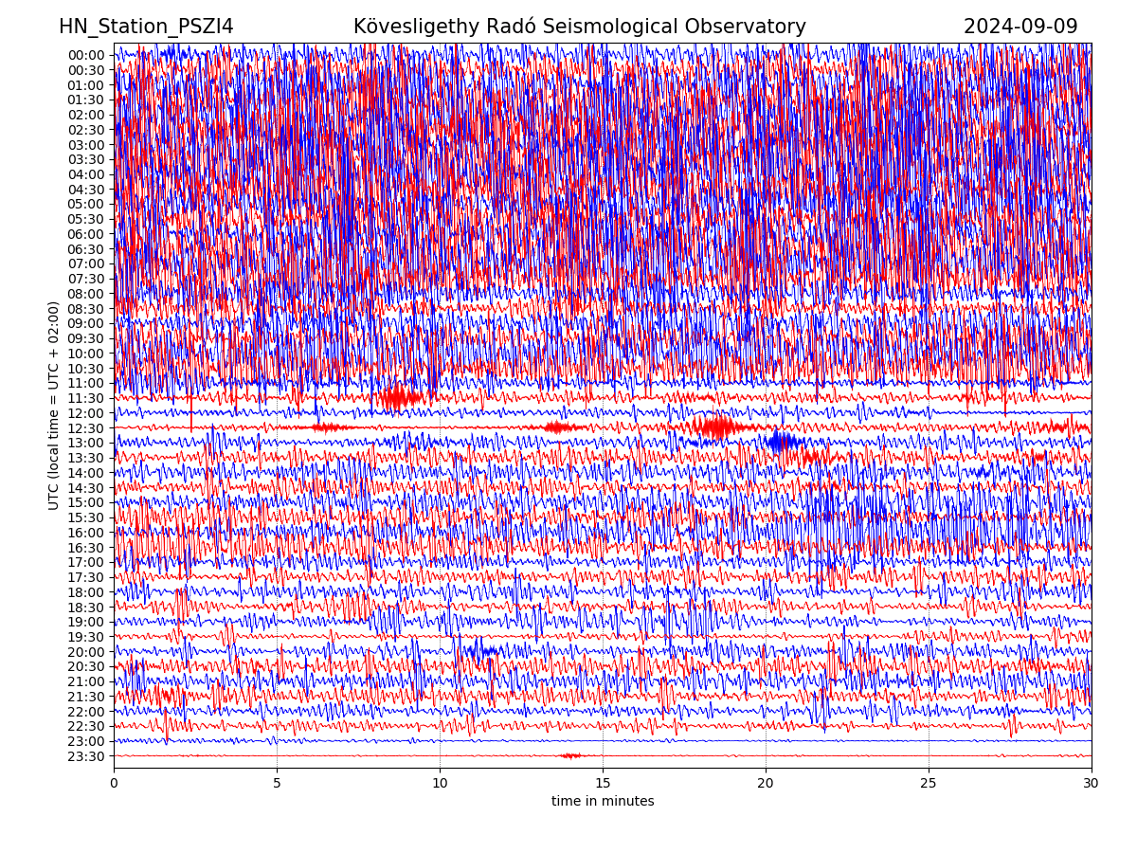Click the large red event on 12:30 trace
Image resolution: width=1137 pixels, height=853 pixels.
(717, 427)
